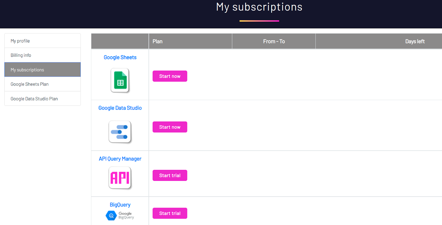
Task: Click the pink API Query Manager icon
Action: (x=120, y=178)
